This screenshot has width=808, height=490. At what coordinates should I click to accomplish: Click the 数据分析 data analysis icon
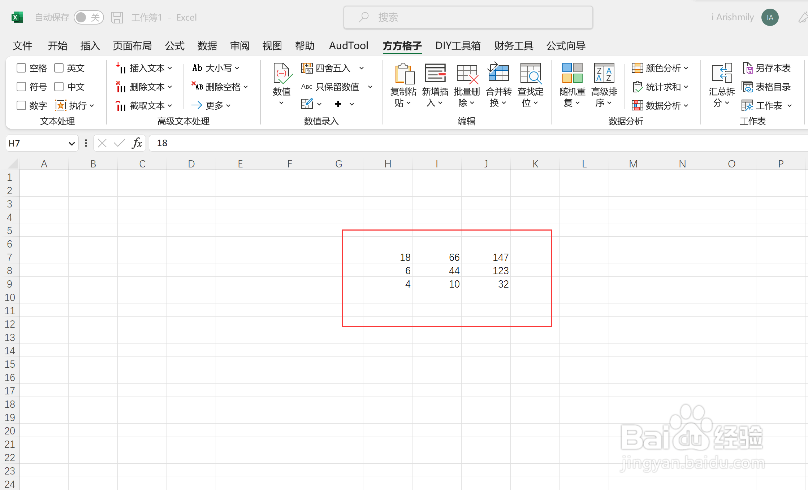(x=637, y=105)
